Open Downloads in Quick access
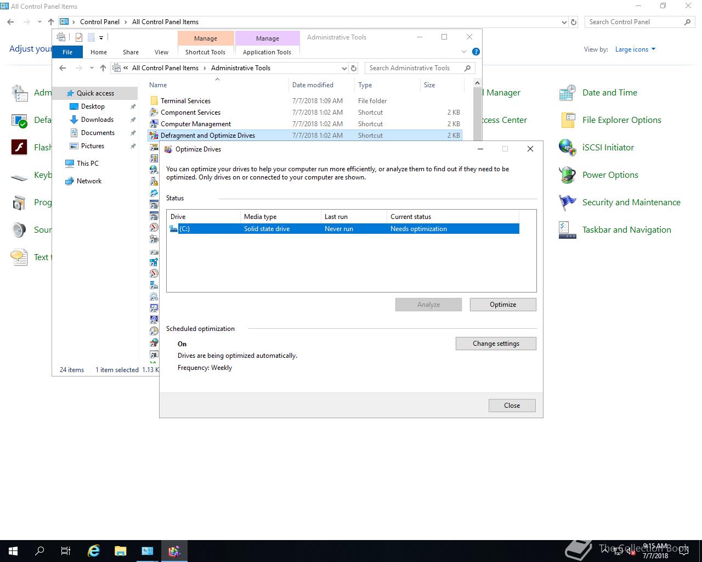702x562 pixels. pos(97,120)
